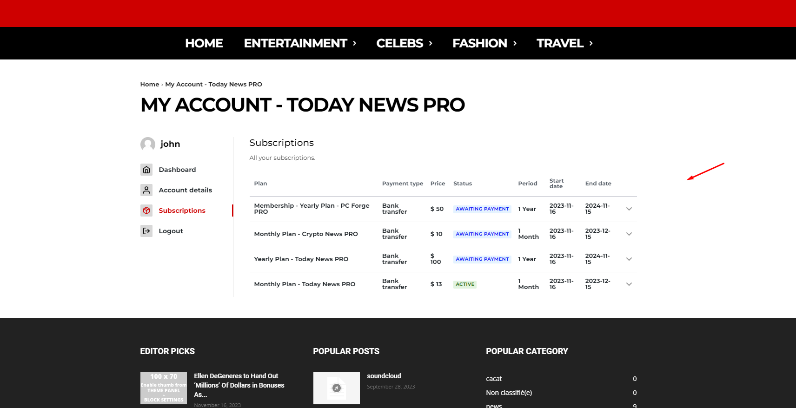Click the $ 100 price cell
Image resolution: width=796 pixels, height=408 pixels.
tap(436, 259)
